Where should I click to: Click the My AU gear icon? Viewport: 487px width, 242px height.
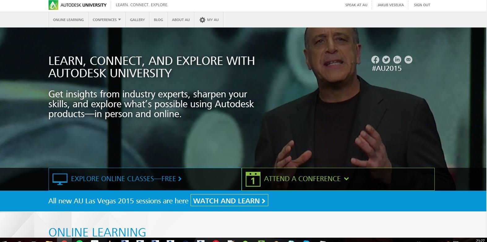(x=202, y=20)
